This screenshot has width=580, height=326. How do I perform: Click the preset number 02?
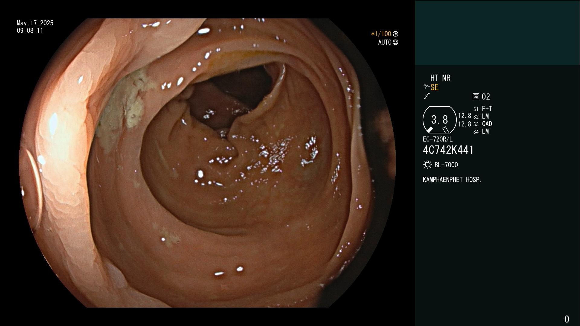point(486,97)
